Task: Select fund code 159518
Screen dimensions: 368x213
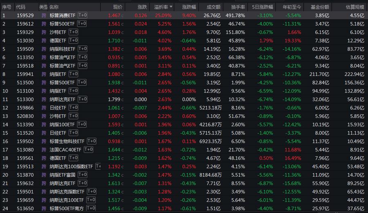Action: pyautogui.click(x=25, y=66)
